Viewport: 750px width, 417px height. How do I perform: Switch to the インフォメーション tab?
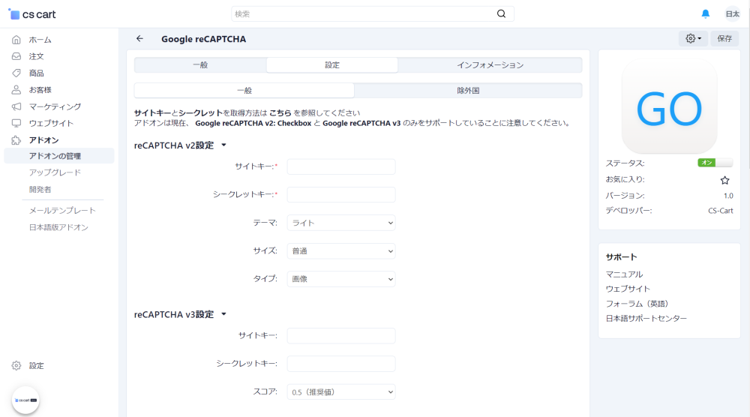(x=490, y=65)
